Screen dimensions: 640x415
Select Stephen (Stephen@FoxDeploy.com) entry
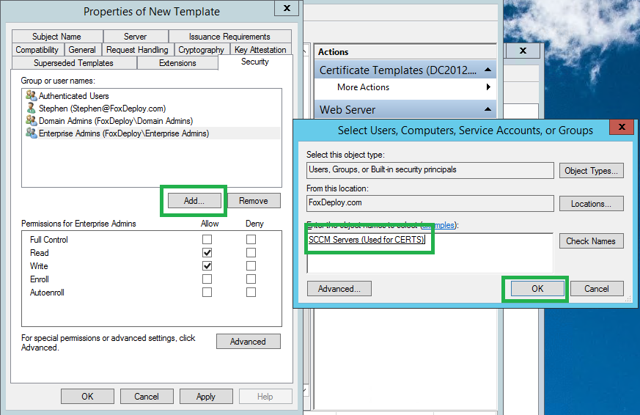152,108
